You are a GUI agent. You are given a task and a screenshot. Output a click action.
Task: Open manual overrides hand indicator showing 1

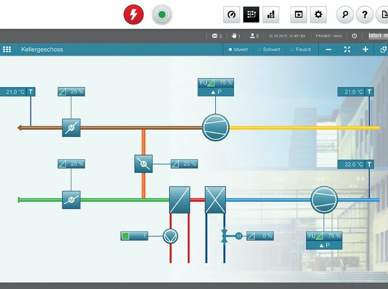click(x=236, y=36)
